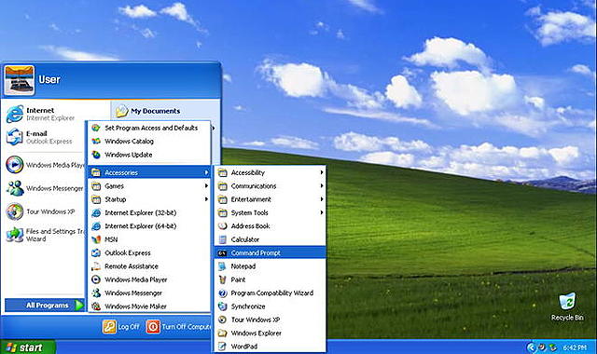
Task: Click the Windows Media Player icon in All Programs
Action: tap(96, 279)
